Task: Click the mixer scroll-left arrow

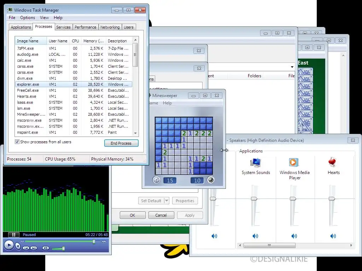Action: coord(240,246)
